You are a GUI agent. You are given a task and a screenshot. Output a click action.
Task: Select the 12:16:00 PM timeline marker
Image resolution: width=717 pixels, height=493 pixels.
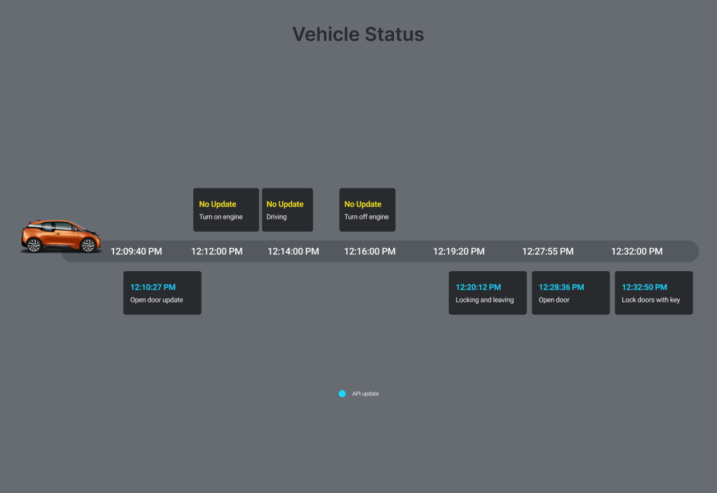click(x=370, y=252)
